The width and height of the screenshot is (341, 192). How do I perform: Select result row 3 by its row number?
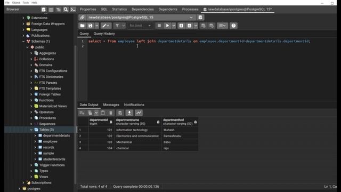point(83,142)
